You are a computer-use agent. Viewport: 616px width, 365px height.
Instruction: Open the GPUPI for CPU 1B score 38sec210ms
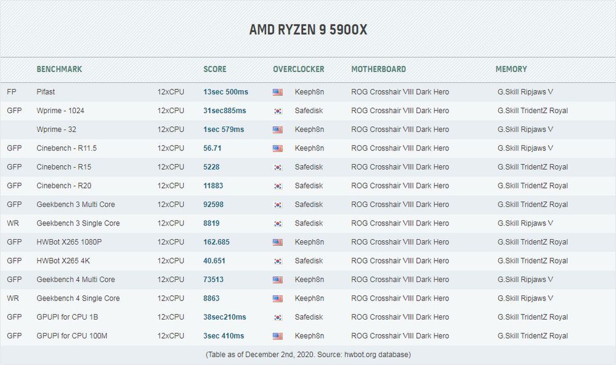[x=224, y=317]
